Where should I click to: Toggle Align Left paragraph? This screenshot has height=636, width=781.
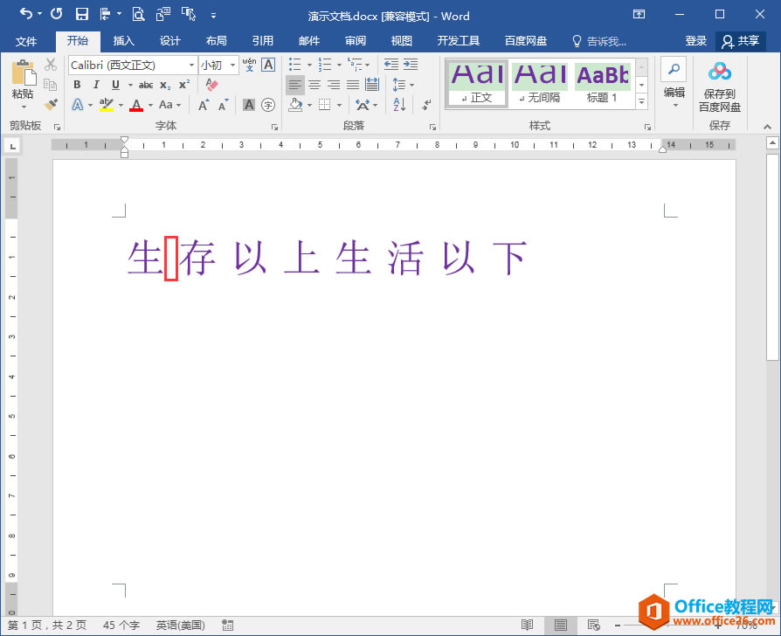tap(295, 85)
